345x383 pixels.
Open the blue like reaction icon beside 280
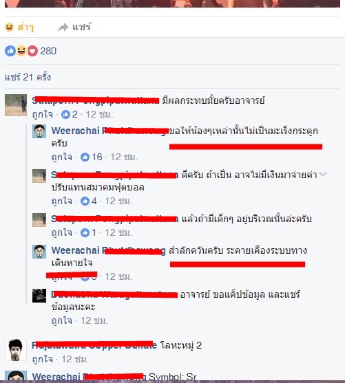[x=10, y=51]
